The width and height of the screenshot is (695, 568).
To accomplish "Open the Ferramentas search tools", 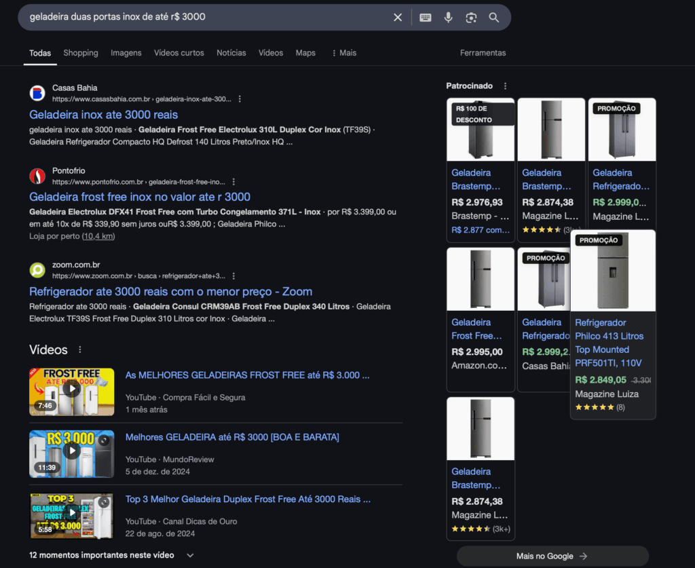I will [x=483, y=53].
